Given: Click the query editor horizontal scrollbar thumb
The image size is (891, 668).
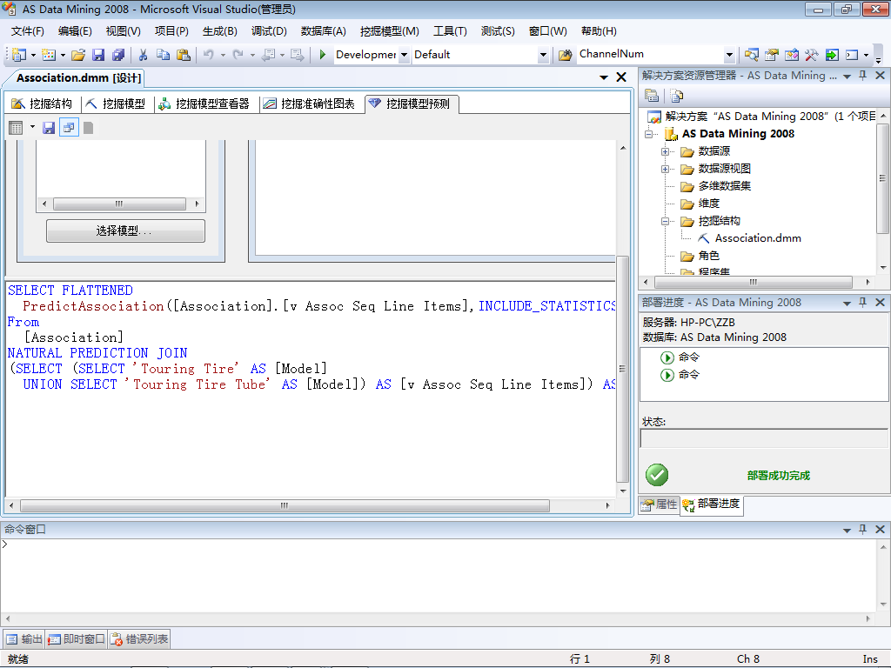Looking at the screenshot, I should click(x=285, y=505).
